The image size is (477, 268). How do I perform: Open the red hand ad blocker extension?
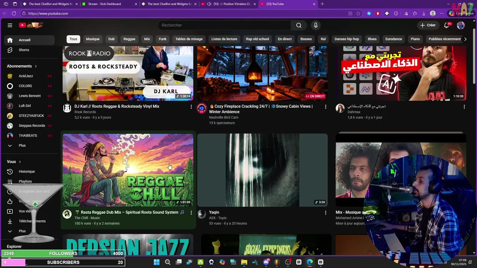(378, 13)
